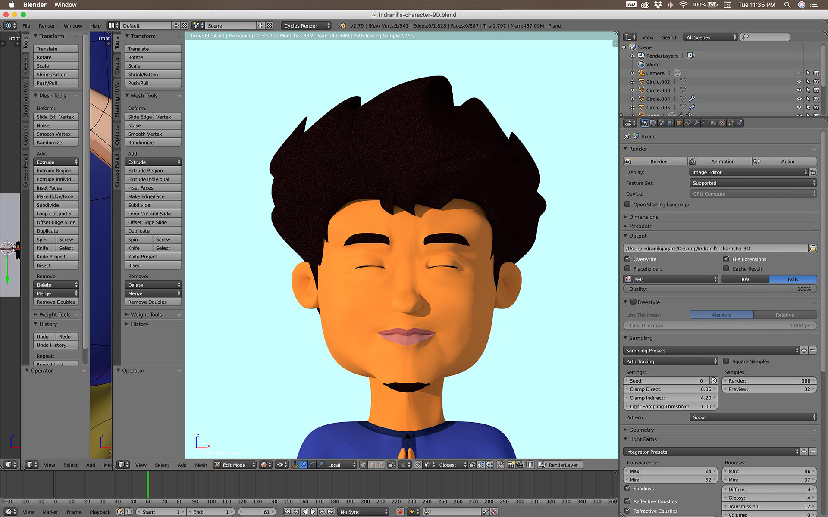Browse output folder with the folder icon
Image resolution: width=828 pixels, height=517 pixels.
[812, 248]
